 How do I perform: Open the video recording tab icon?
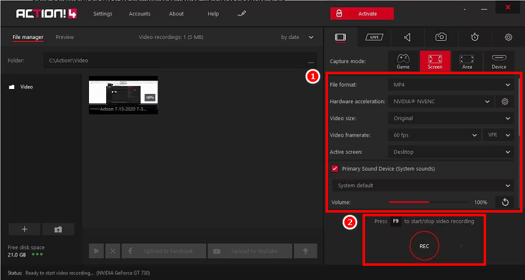[x=340, y=37]
